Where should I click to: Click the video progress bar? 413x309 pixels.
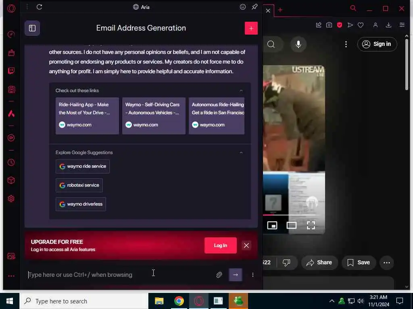click(x=292, y=215)
